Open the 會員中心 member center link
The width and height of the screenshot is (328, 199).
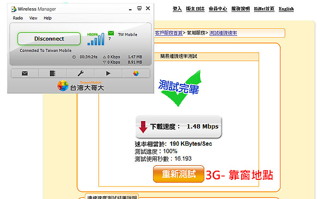coord(218,9)
